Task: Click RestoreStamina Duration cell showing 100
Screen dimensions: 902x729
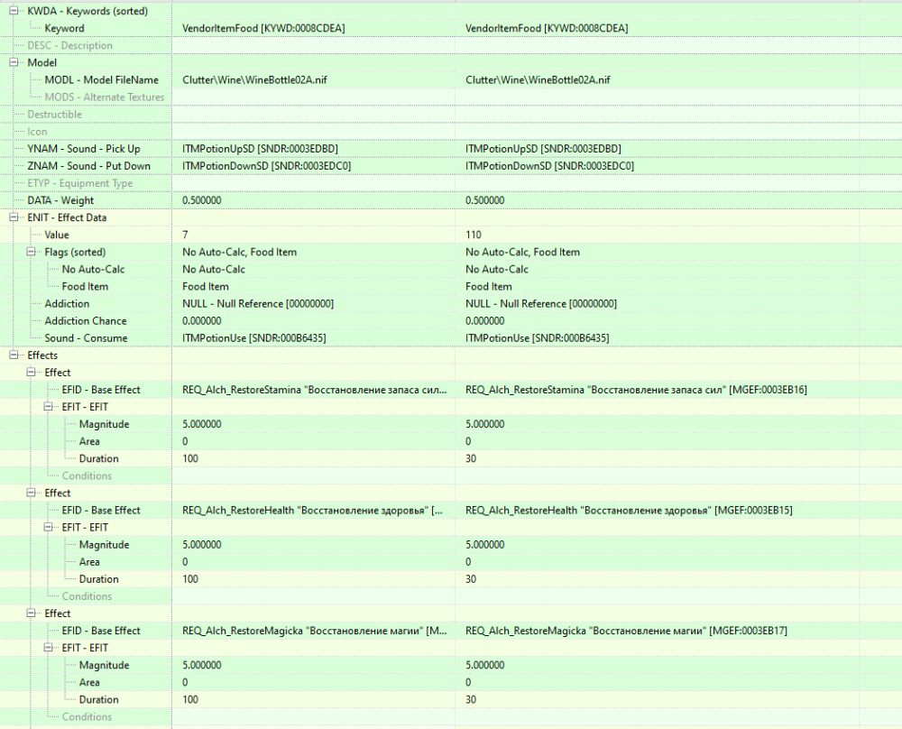Action: coord(314,458)
